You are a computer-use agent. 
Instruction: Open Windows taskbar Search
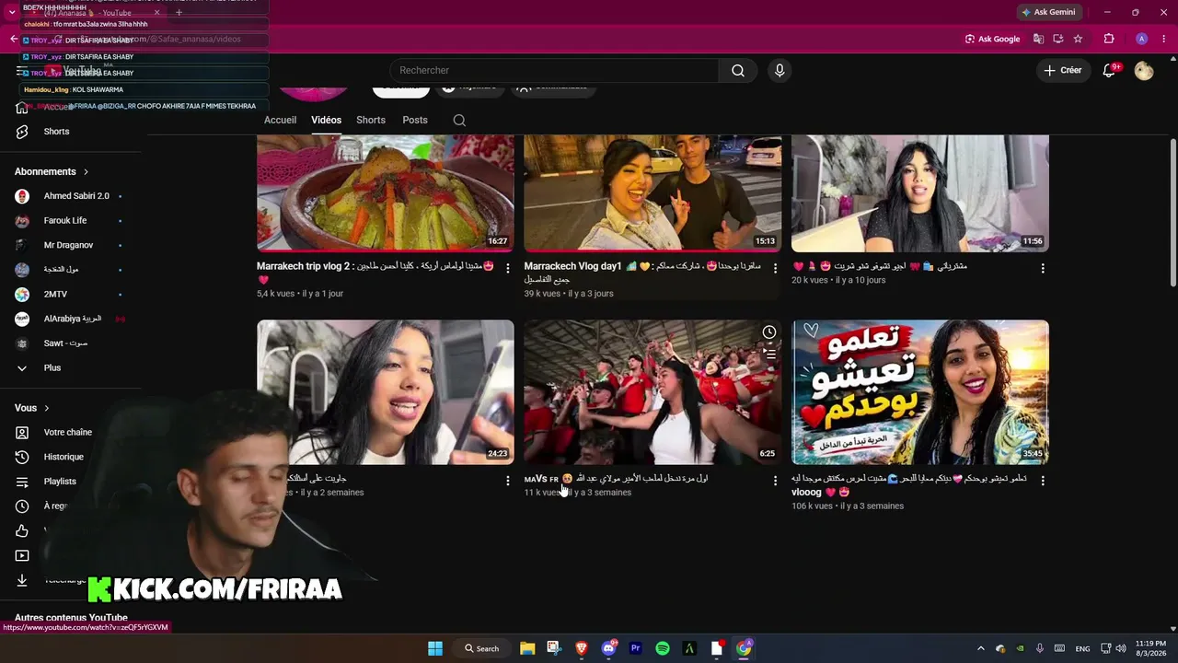coord(482,648)
